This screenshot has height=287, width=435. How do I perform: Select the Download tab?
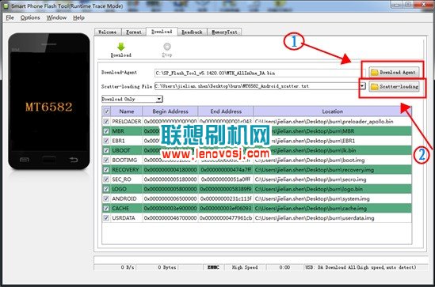click(162, 32)
